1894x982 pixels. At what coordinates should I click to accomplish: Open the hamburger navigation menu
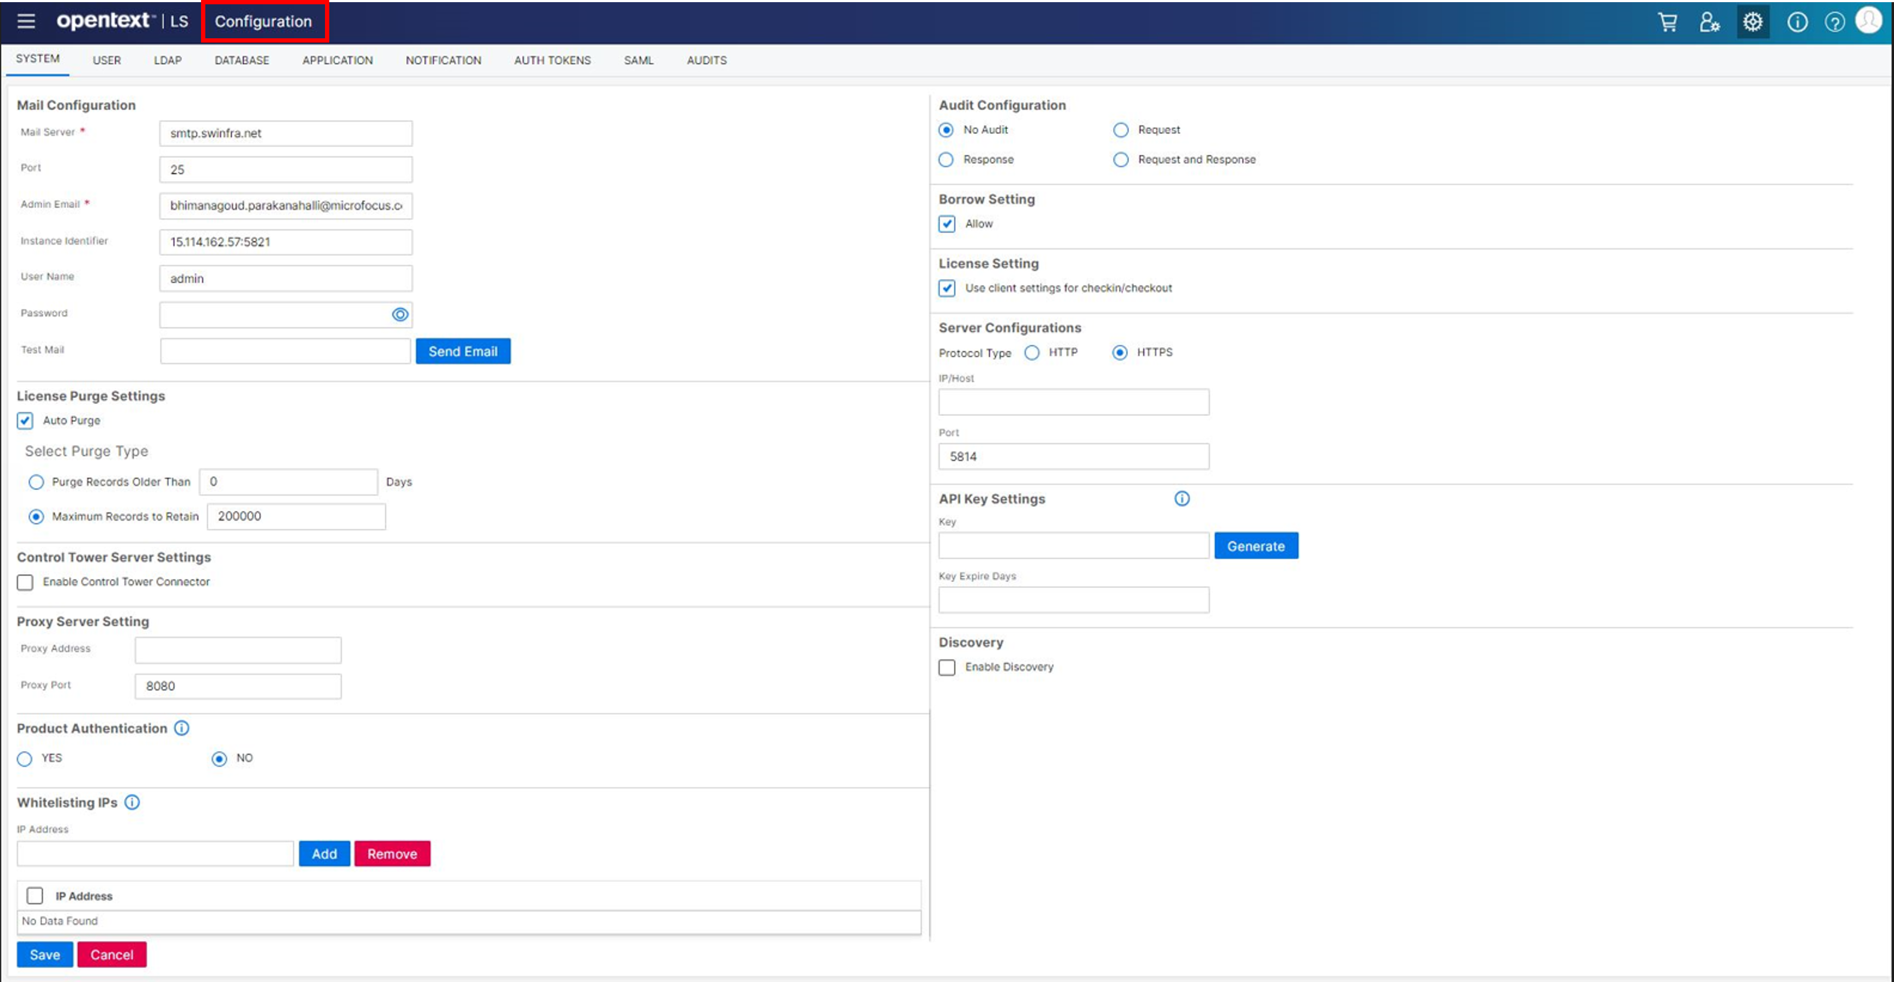pyautogui.click(x=26, y=22)
